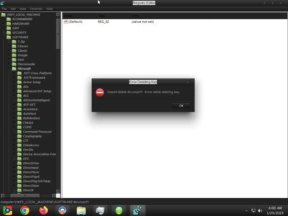
Task: Click the BCD00000000 folder icon
Action: (9, 19)
